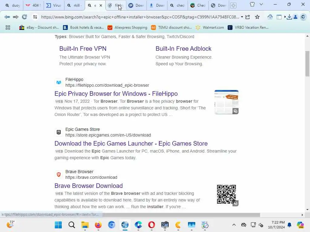The image size is (310, 232).
Task: Switch to the '404' tab
Action: [x=33, y=5]
